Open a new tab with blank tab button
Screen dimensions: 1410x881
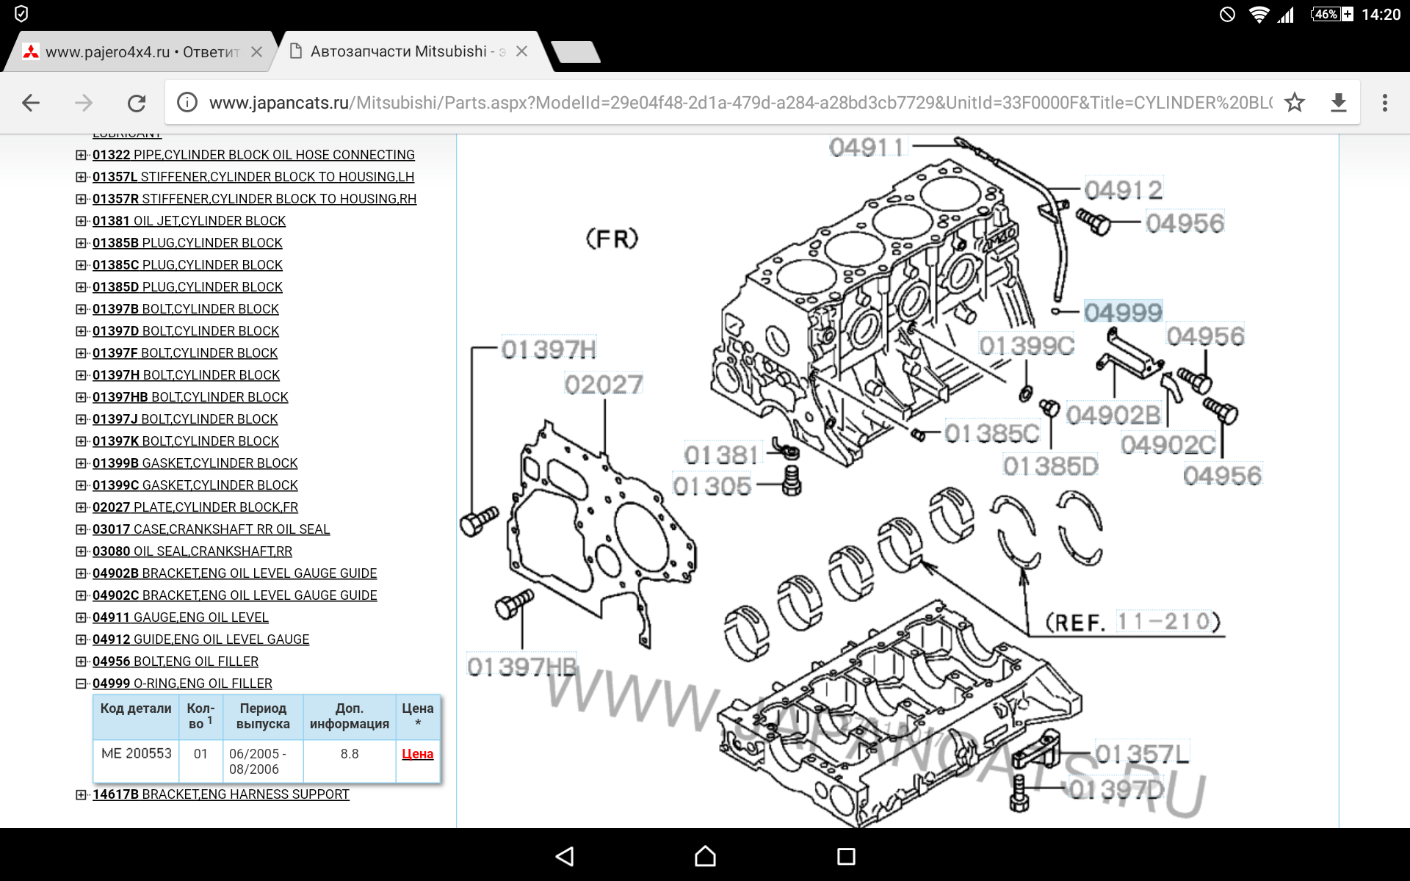[576, 52]
